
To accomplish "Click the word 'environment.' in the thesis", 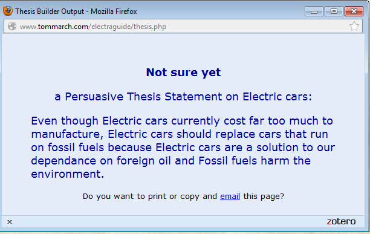I will pos(68,174).
